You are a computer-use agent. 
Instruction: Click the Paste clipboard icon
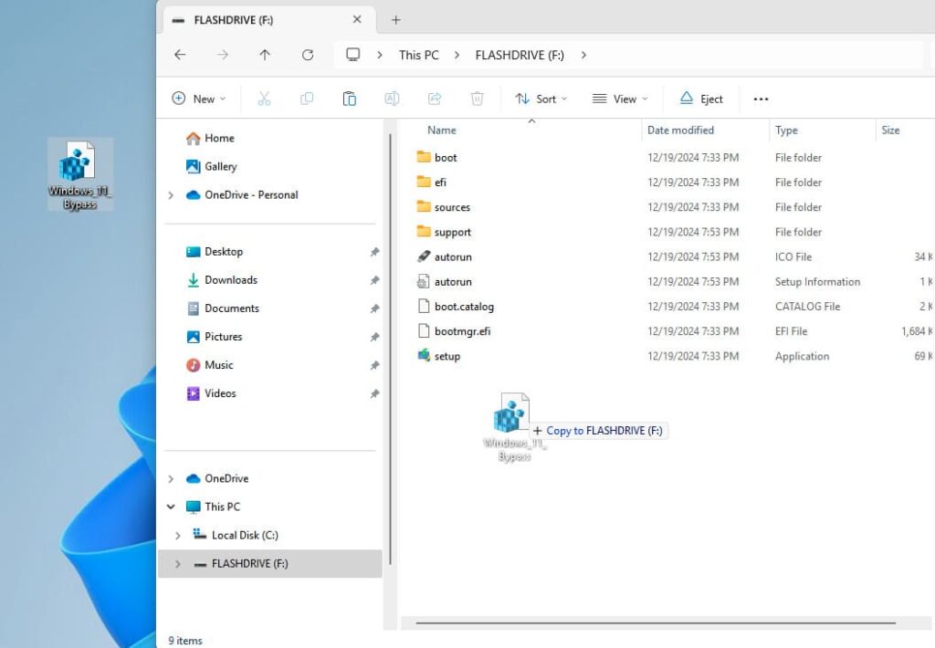point(349,99)
